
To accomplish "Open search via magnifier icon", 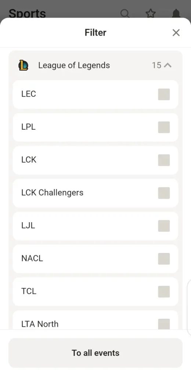I will point(125,14).
